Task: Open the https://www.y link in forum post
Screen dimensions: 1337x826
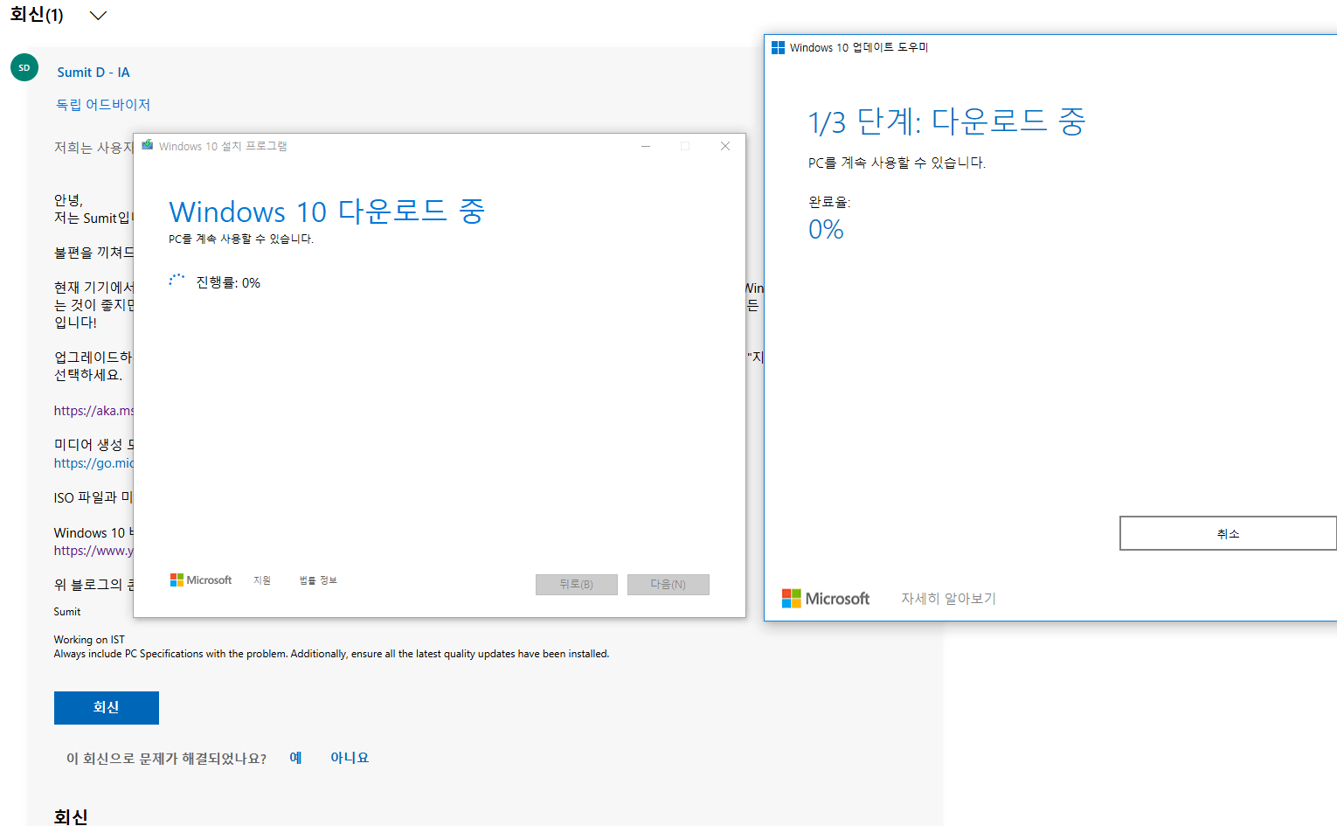Action: tap(94, 551)
